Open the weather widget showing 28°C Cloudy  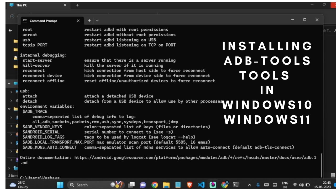[x=19, y=185]
